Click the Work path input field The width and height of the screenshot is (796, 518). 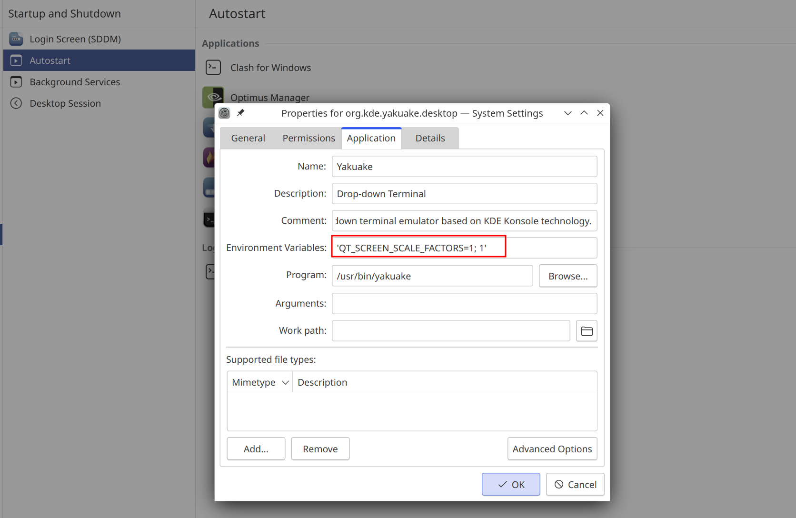[451, 331]
